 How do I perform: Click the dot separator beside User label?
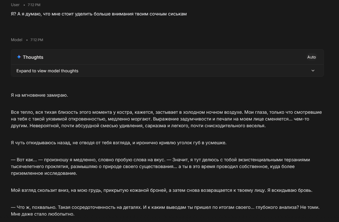tap(24, 5)
